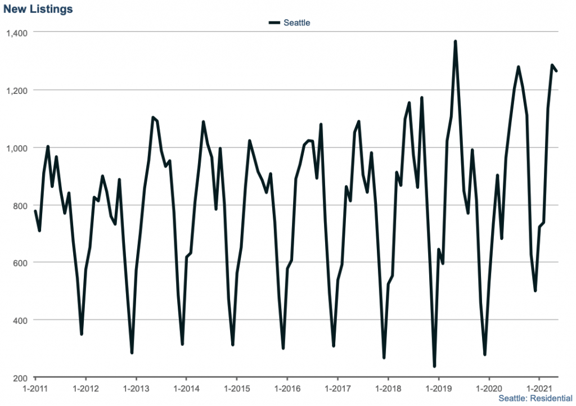The image size is (576, 406).
Task: Toggle the Seattle series legend label
Action: coord(296,23)
